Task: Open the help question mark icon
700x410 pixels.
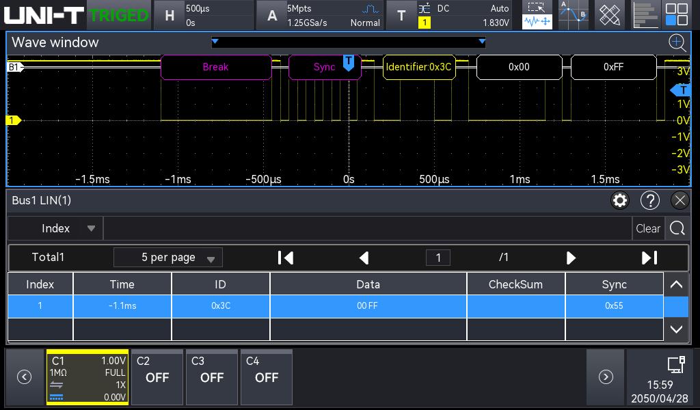Action: [649, 200]
